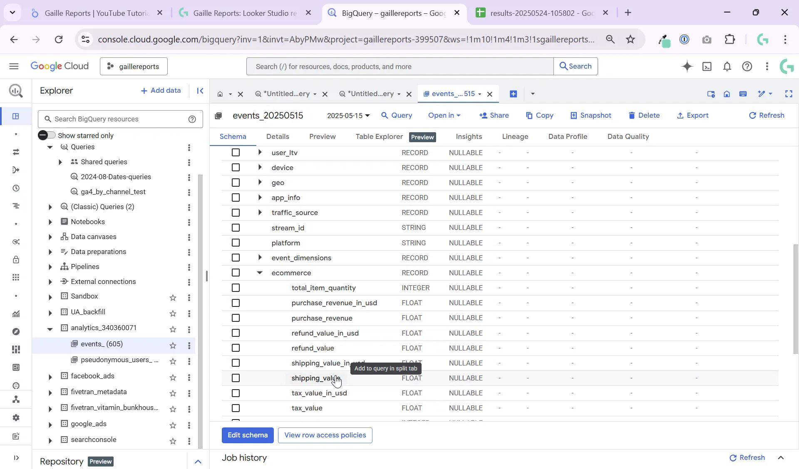Collapse the ecommerce record fields
This screenshot has width=799, height=469.
(x=260, y=273)
